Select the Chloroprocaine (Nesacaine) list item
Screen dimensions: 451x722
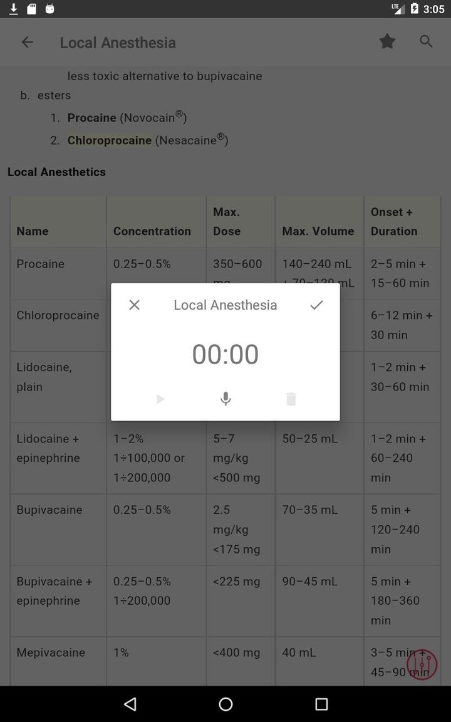click(148, 140)
